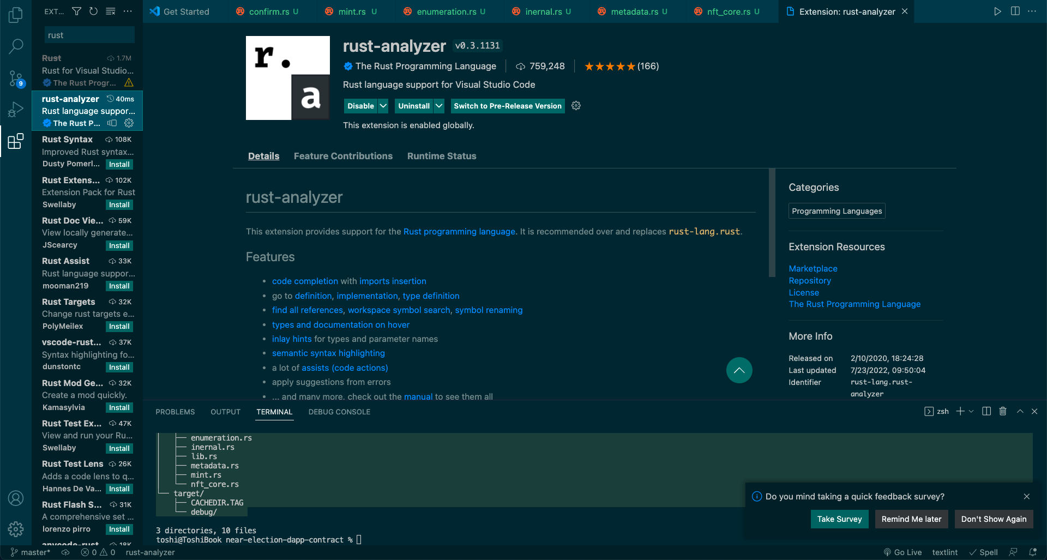Click the feedback icon in status bar
The width and height of the screenshot is (1047, 560).
click(1013, 552)
